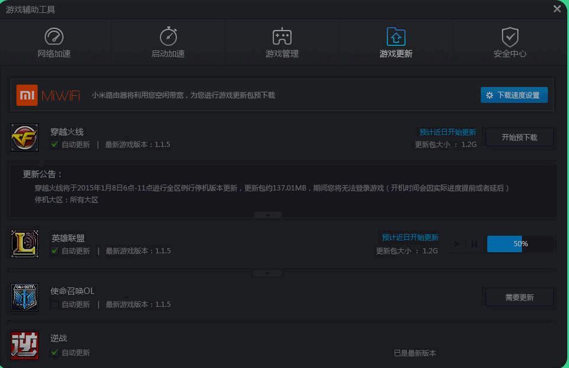
Task: Go to the 游戏管理 tab
Action: (282, 42)
